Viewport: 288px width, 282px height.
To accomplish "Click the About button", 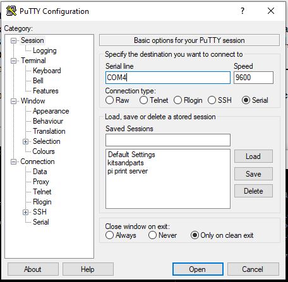I will 33,269.
